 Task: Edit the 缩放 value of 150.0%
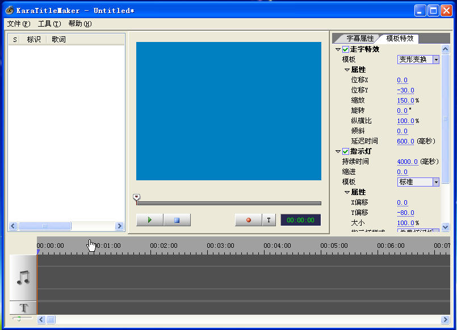(405, 100)
